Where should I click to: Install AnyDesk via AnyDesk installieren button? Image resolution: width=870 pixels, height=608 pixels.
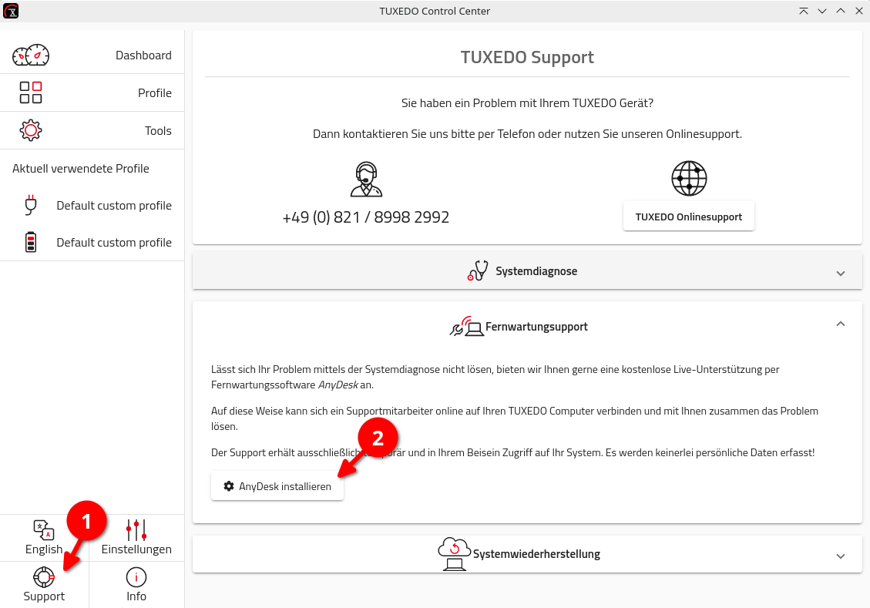(277, 486)
